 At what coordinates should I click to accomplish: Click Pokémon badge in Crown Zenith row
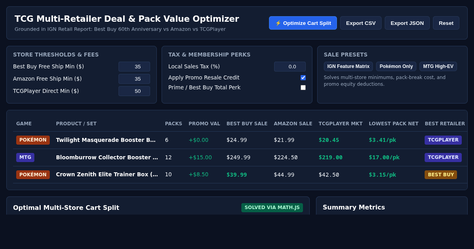(x=33, y=174)
